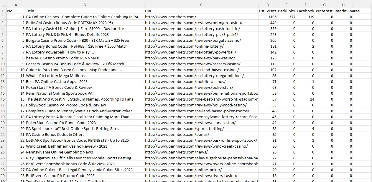Image resolution: width=372 pixels, height=182 pixels.
Task: Select column B header
Action: pos(85,5)
